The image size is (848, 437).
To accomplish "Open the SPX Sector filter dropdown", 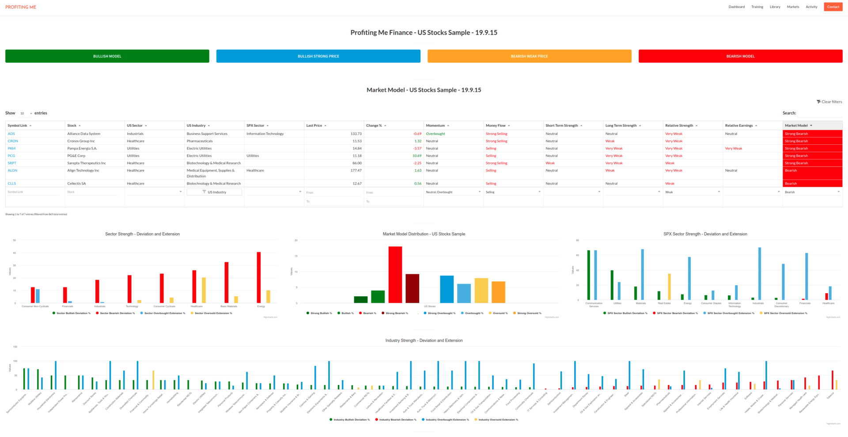I will (274, 192).
